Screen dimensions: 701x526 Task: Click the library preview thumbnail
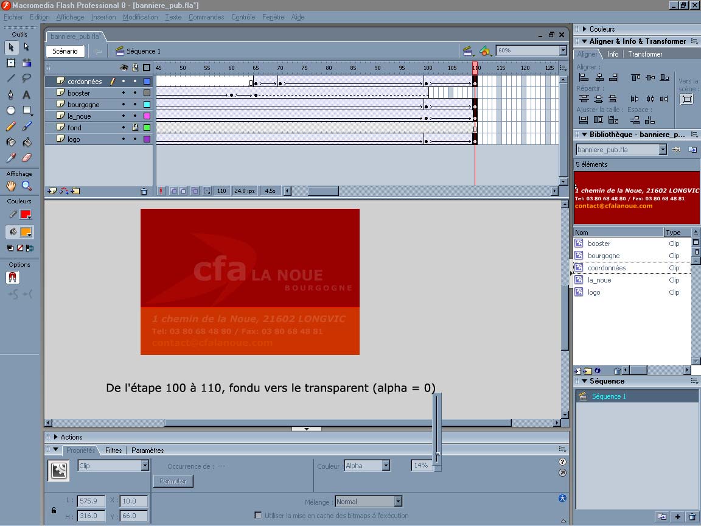coord(636,198)
